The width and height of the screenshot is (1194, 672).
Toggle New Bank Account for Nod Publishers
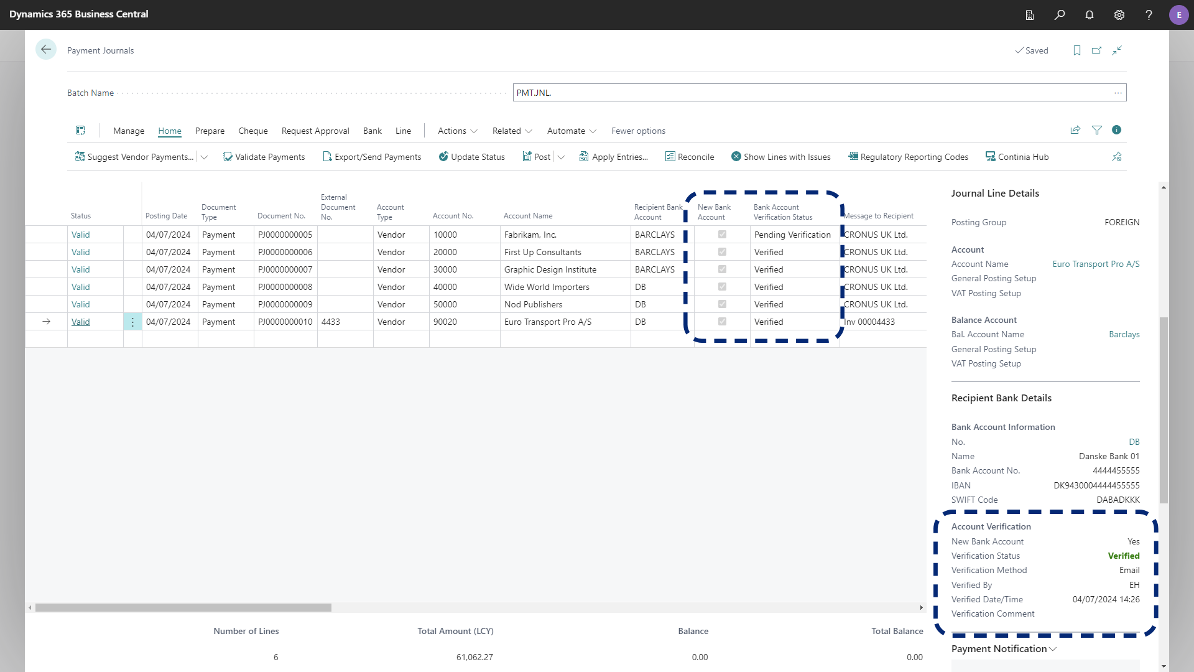[722, 304]
